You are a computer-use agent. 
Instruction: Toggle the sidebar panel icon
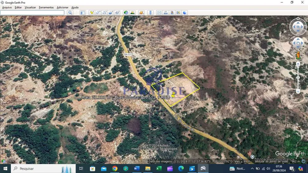83,13
